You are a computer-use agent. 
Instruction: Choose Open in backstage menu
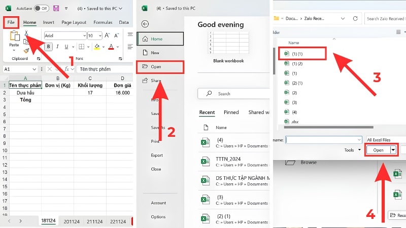pos(160,67)
